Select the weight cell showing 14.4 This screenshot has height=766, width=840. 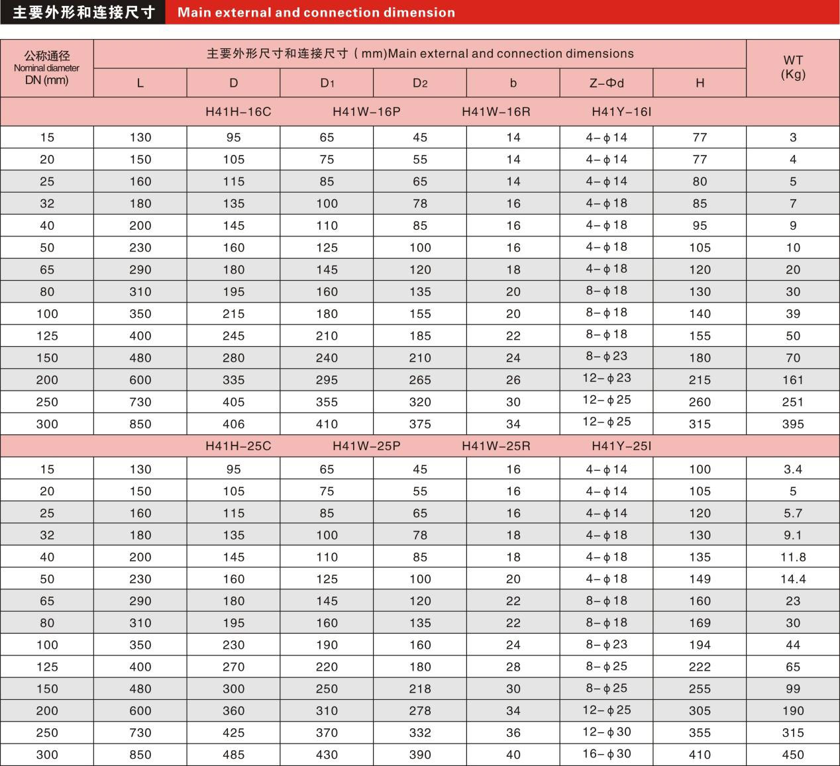[793, 579]
